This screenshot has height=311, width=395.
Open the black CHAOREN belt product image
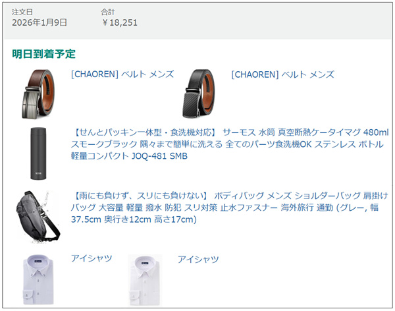(x=199, y=94)
